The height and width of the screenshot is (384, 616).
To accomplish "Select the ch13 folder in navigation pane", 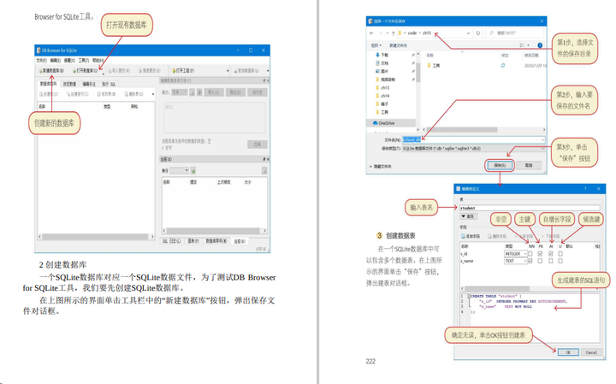I will point(382,87).
